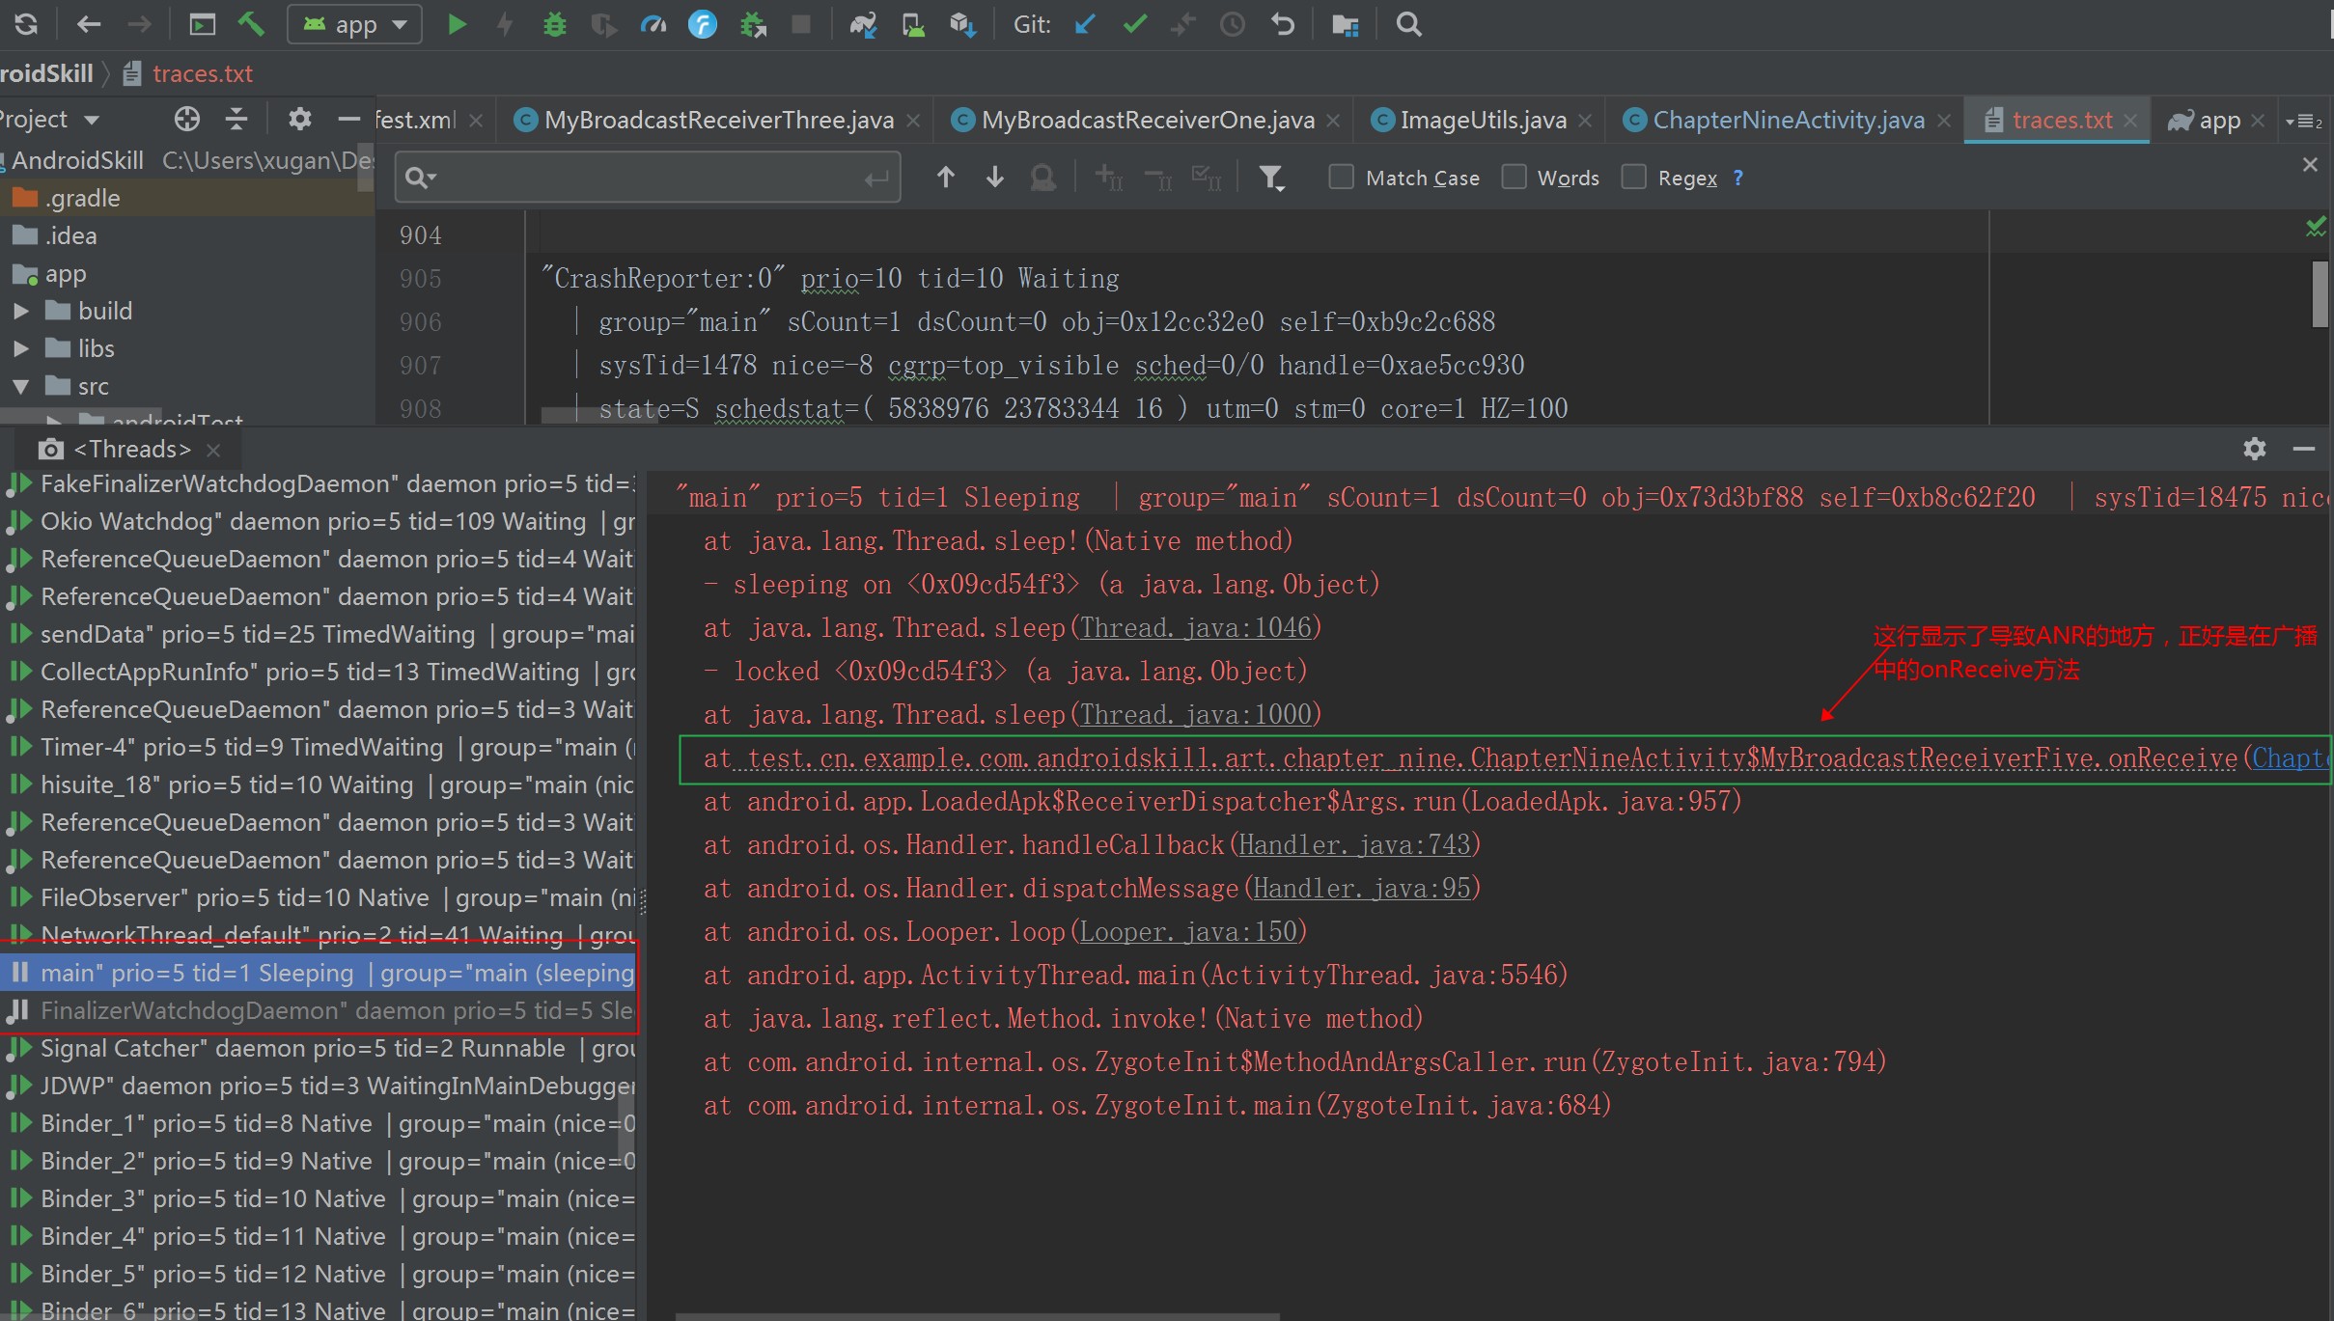This screenshot has width=2334, height=1321.
Task: Click the Debug app bug icon
Action: pos(555,24)
